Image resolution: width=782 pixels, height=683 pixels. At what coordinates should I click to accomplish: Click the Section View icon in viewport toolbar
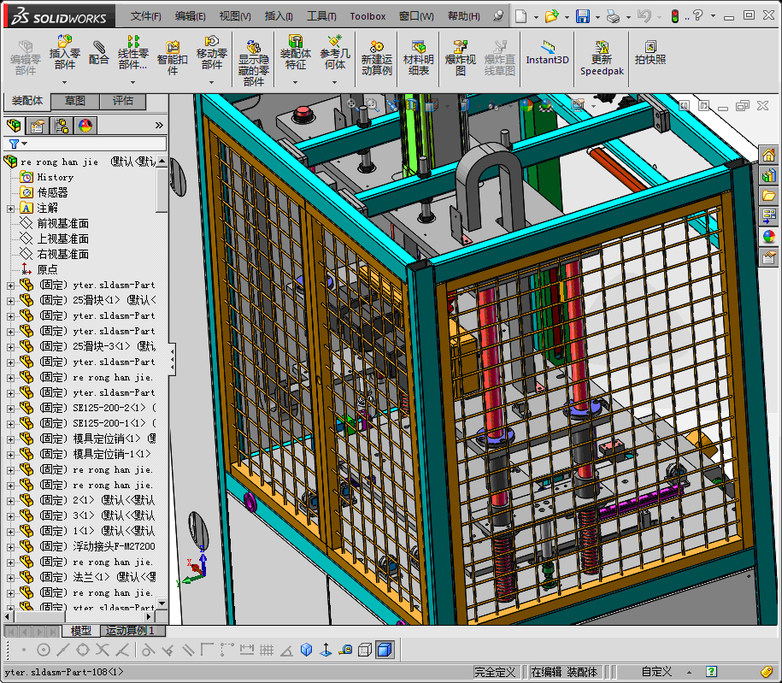pyautogui.click(x=411, y=104)
